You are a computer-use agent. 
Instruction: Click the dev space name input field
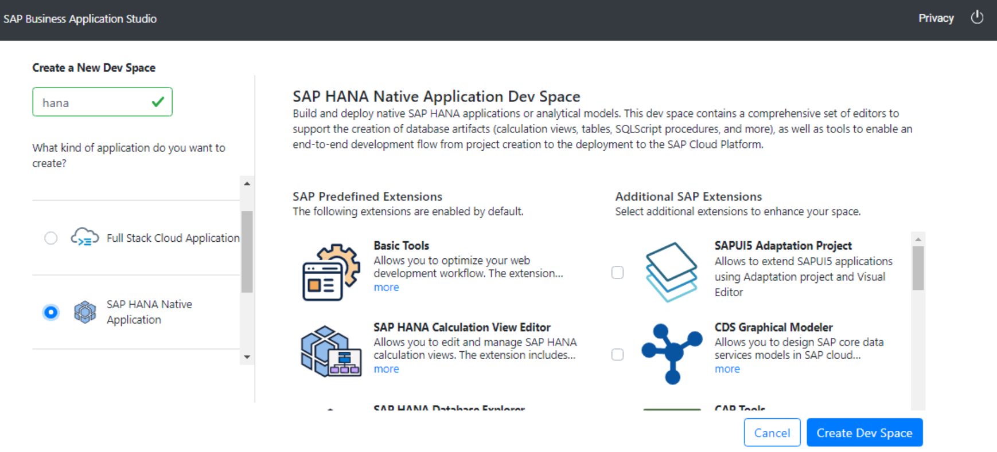pyautogui.click(x=102, y=102)
